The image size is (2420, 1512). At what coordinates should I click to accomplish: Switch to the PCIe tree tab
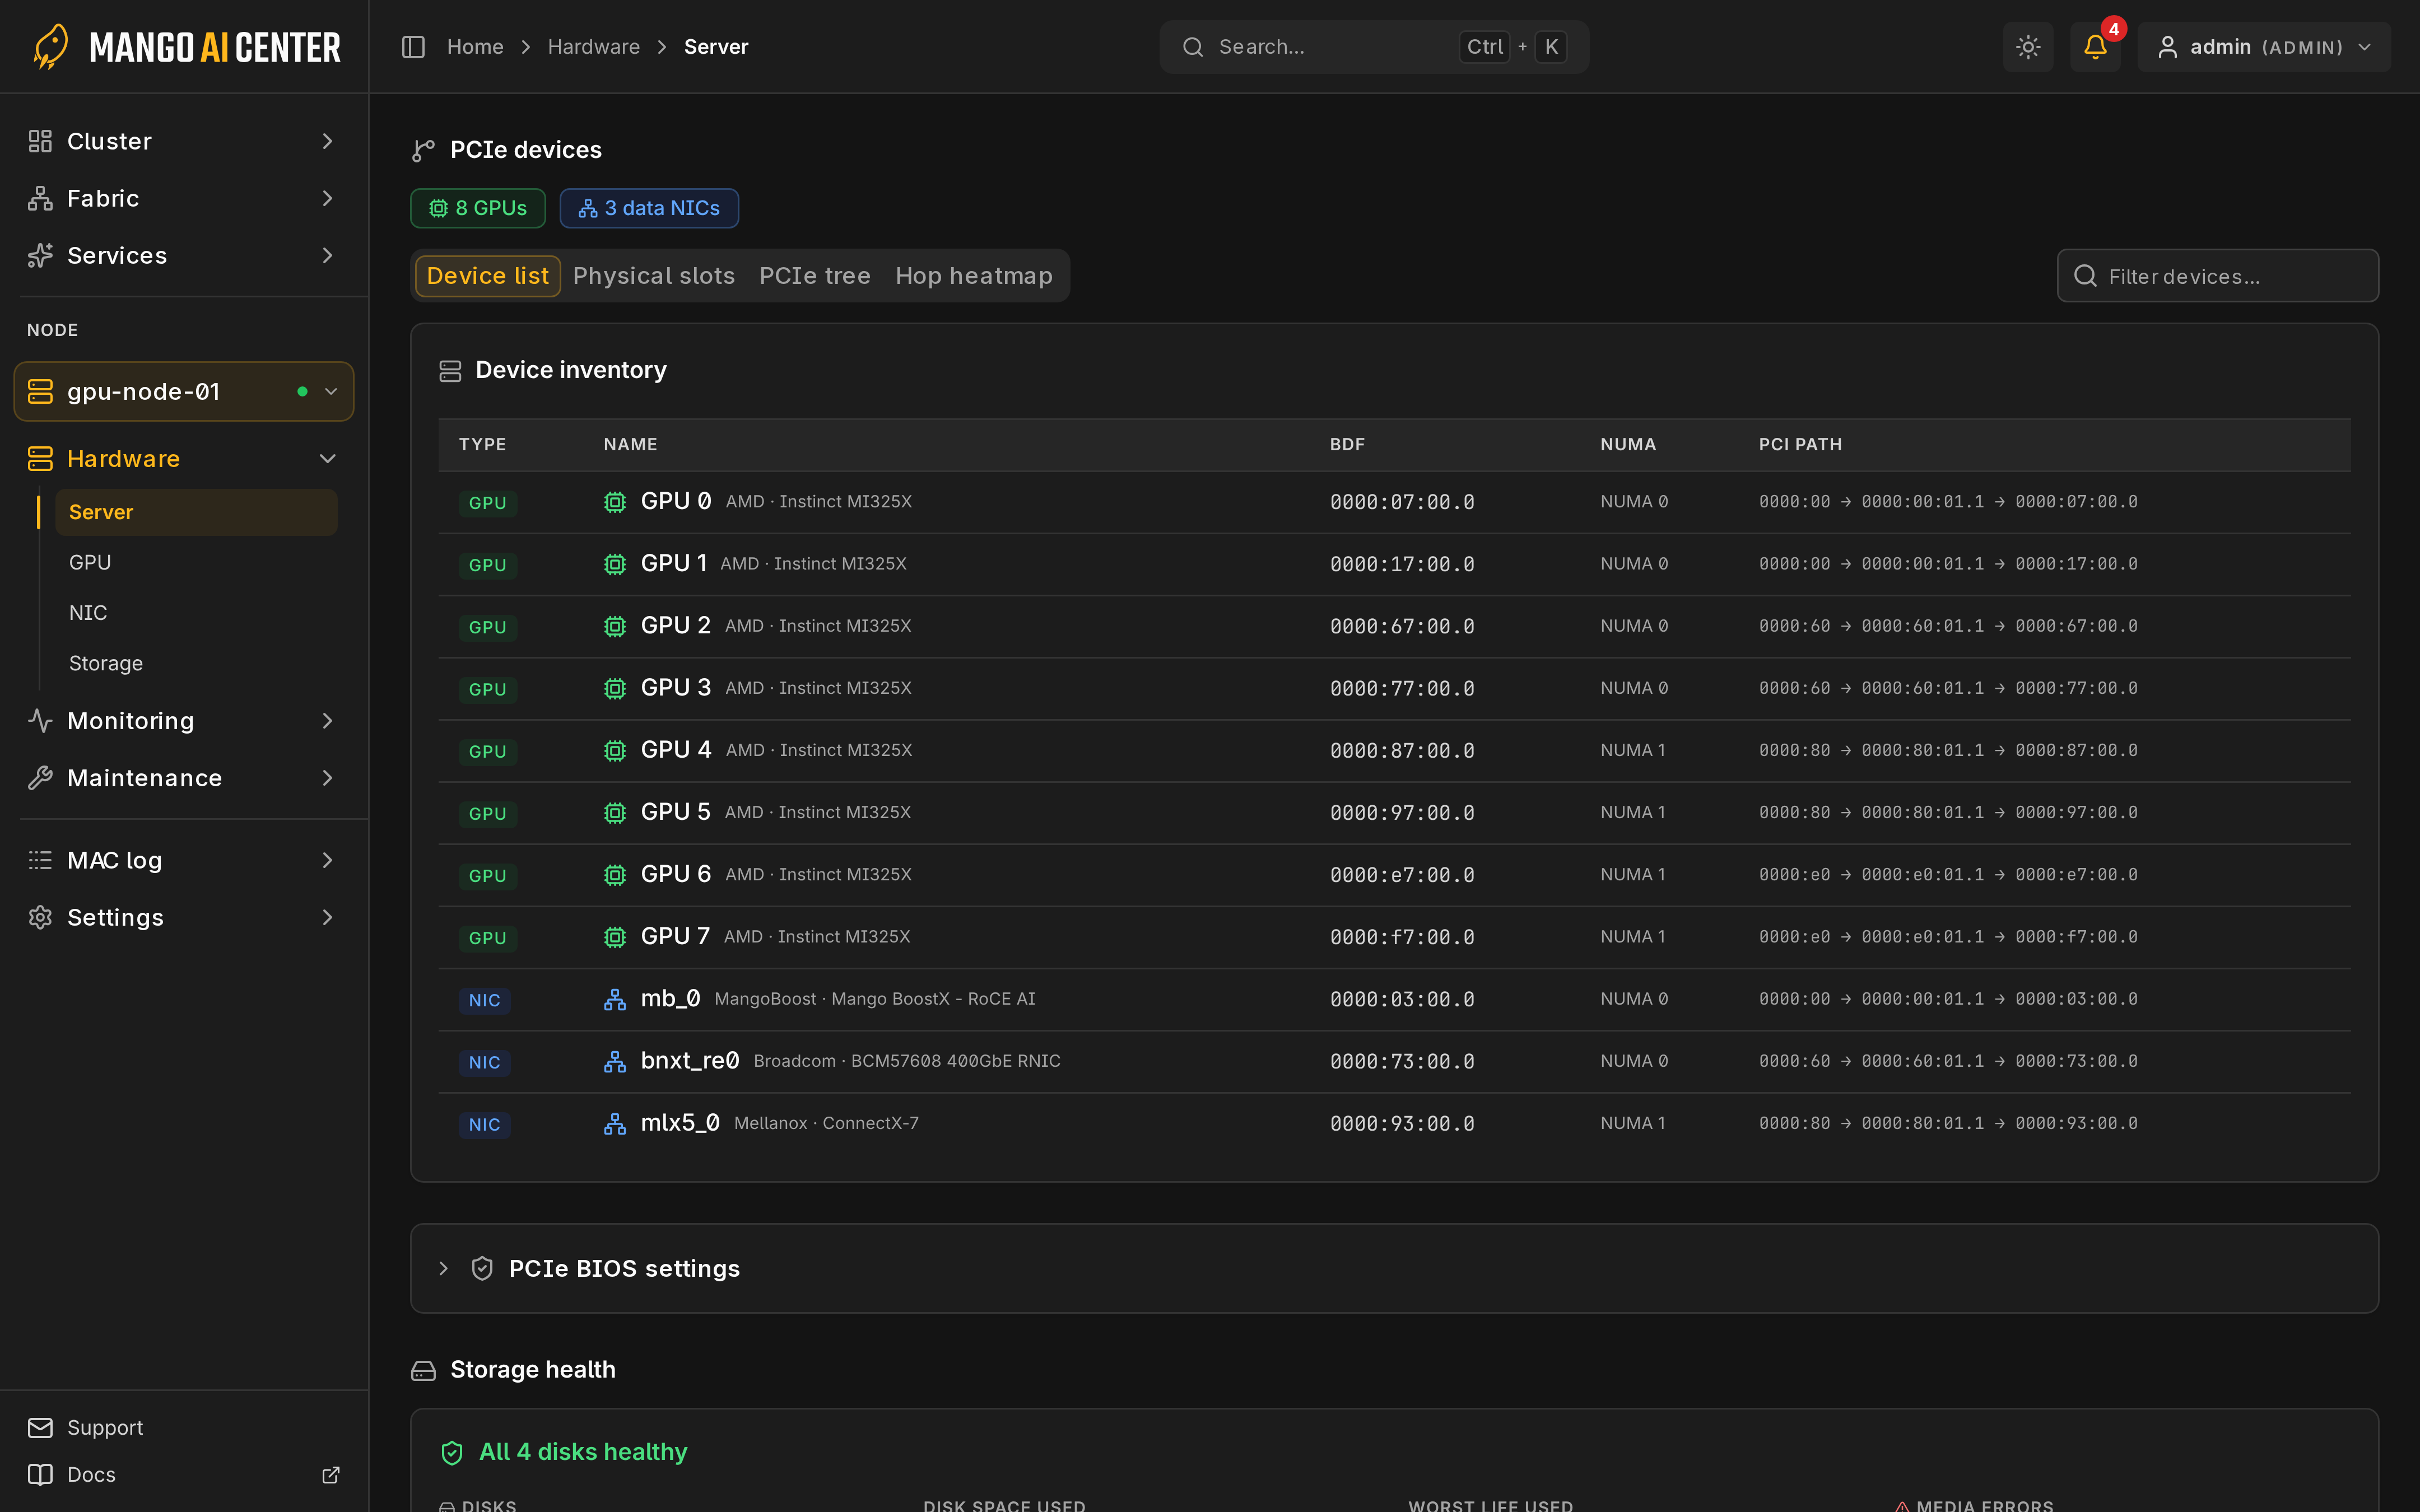point(815,276)
